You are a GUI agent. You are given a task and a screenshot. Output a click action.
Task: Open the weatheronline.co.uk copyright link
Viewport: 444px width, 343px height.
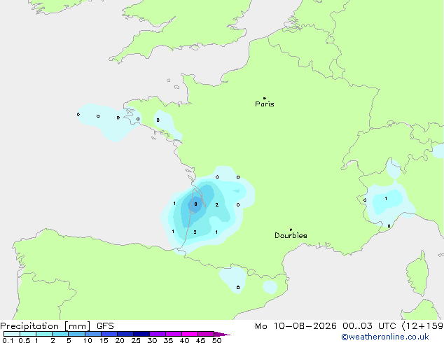(x=384, y=337)
